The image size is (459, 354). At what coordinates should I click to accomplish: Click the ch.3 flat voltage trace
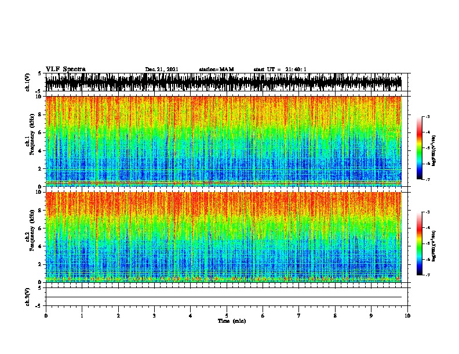pos(223,297)
